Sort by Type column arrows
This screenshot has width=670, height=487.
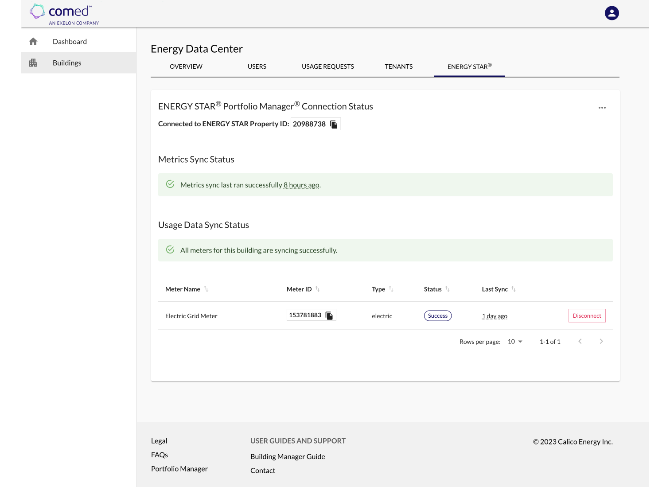(391, 289)
